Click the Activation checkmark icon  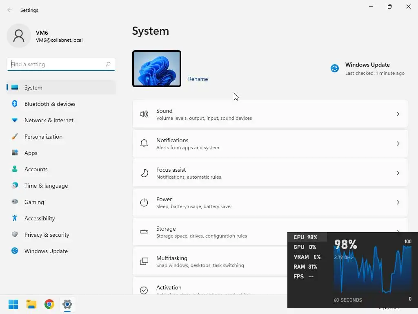144,290
